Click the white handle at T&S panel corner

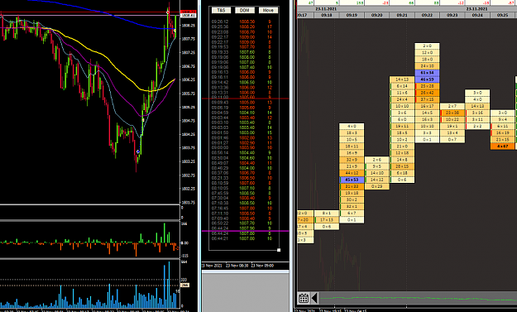[279, 250]
